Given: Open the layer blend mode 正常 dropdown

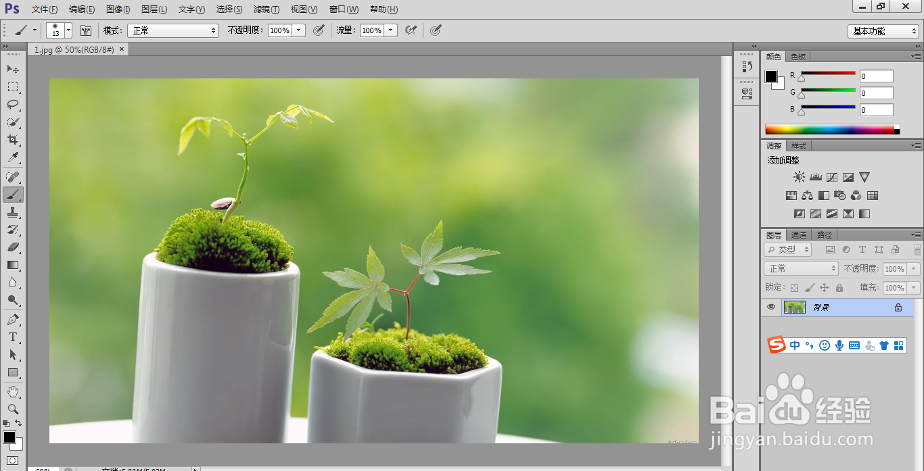Looking at the screenshot, I should (x=802, y=268).
